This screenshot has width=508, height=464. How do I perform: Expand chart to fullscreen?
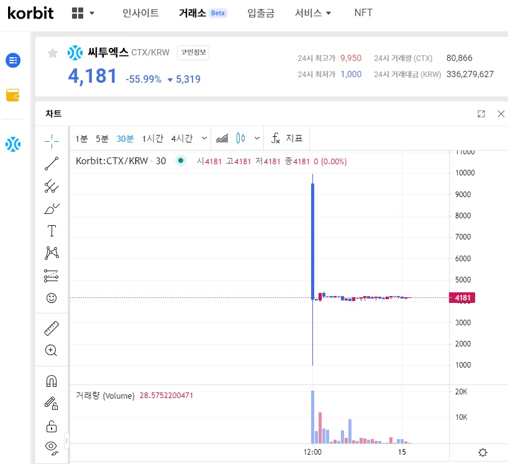click(481, 114)
